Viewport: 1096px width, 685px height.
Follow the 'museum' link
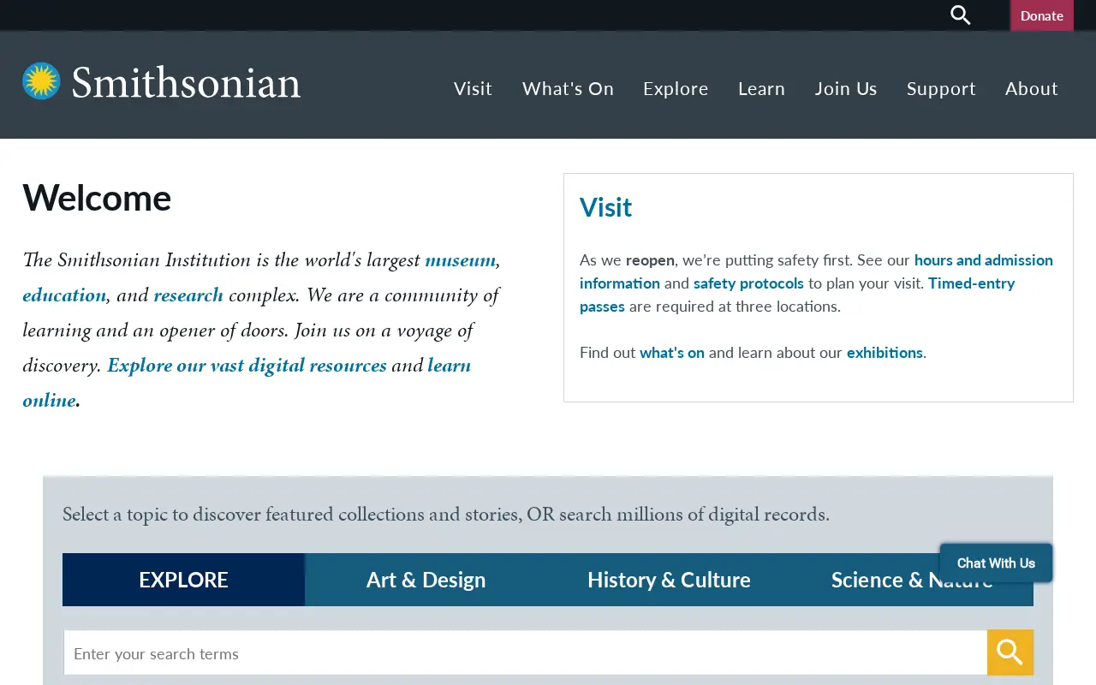tap(460, 260)
